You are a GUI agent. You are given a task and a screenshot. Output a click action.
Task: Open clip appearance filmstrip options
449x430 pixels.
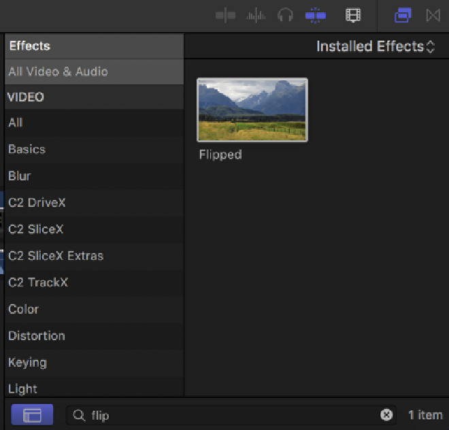click(352, 15)
